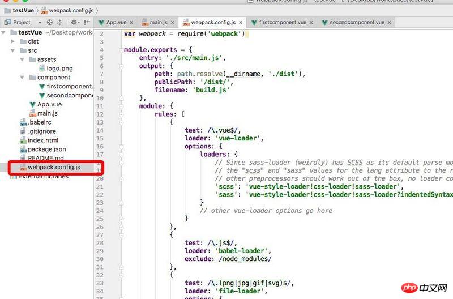
Task: Close the main.js tab
Action: (173, 23)
